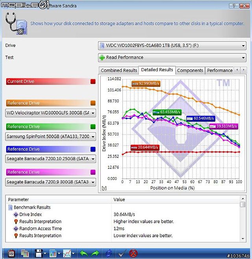Switch to Components tab

click(x=190, y=70)
